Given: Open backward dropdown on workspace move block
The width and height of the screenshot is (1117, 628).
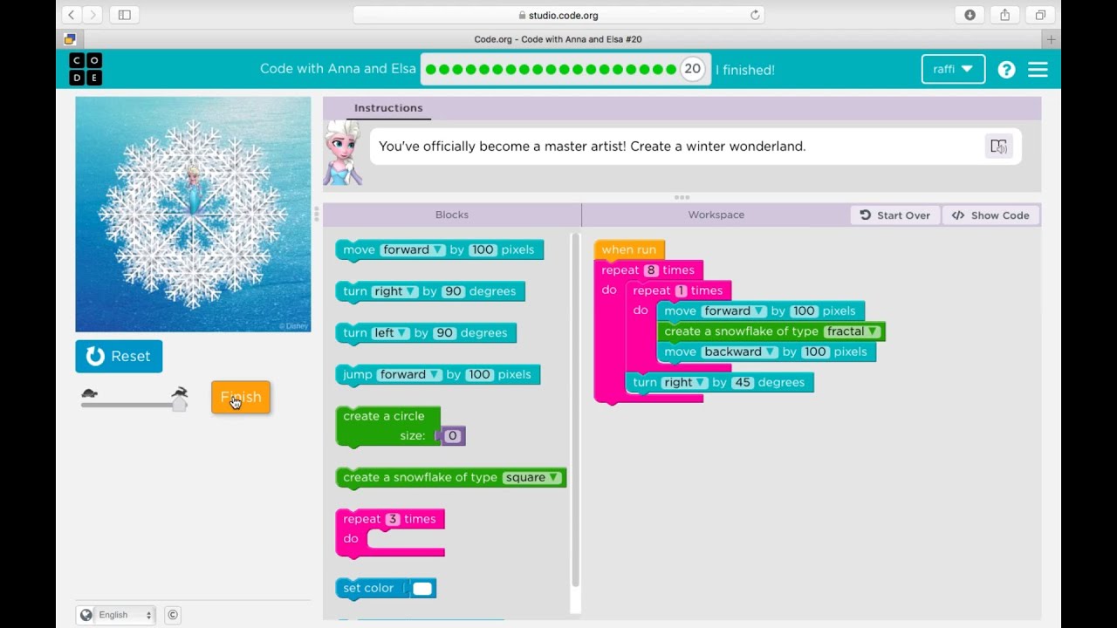Looking at the screenshot, I should click(x=739, y=352).
